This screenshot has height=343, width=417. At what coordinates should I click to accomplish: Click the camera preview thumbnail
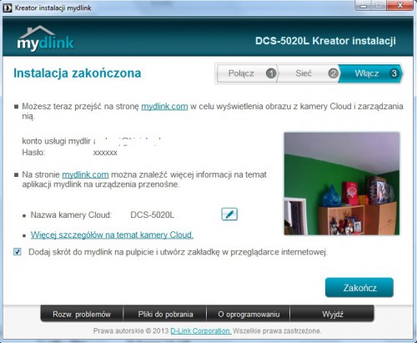pyautogui.click(x=342, y=184)
